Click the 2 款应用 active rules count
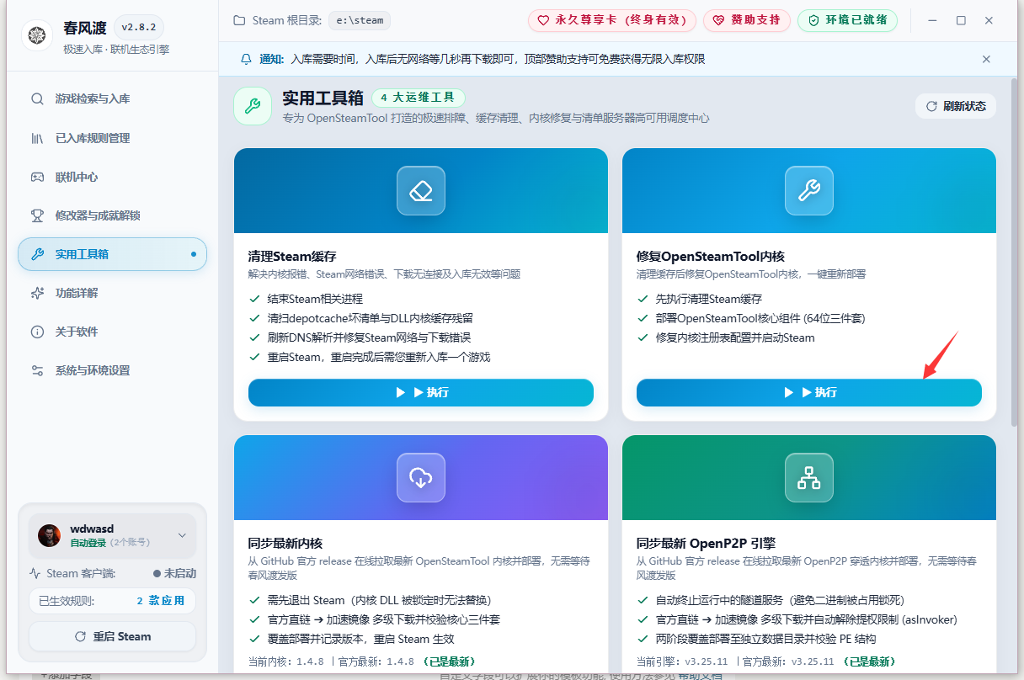 [x=161, y=601]
